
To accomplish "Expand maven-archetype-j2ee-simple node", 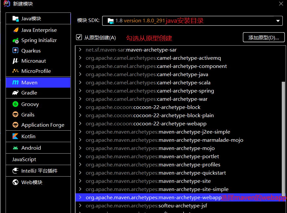I will 80,132.
